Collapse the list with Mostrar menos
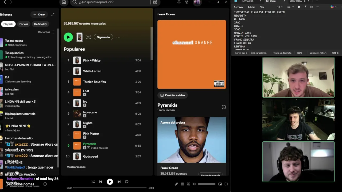342x192 pixels. click(76, 167)
